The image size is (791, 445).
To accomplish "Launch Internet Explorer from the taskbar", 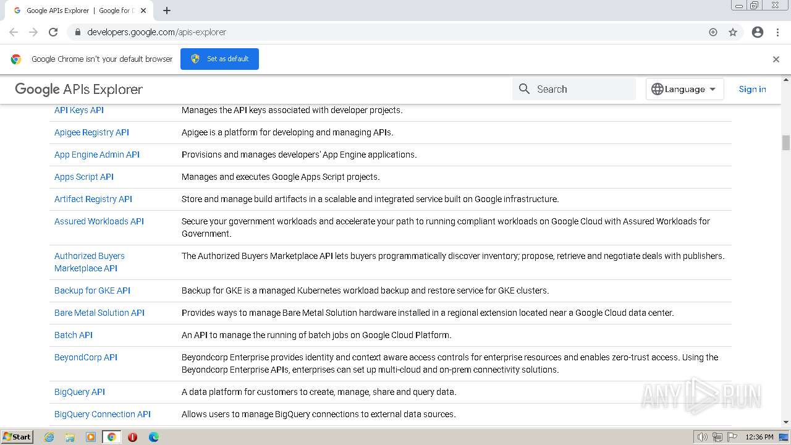I will coord(49,437).
